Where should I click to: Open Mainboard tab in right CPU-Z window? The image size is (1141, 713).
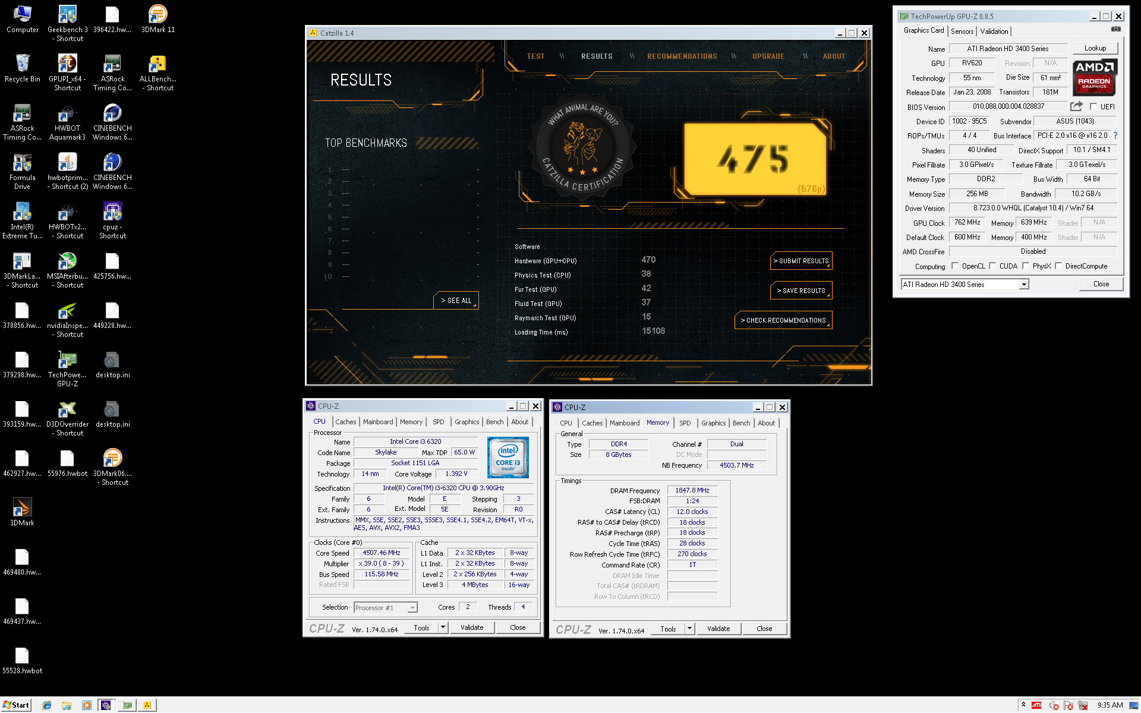tap(625, 423)
